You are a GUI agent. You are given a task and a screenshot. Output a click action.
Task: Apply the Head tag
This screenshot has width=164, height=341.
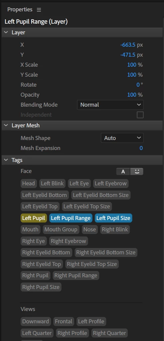(29, 183)
